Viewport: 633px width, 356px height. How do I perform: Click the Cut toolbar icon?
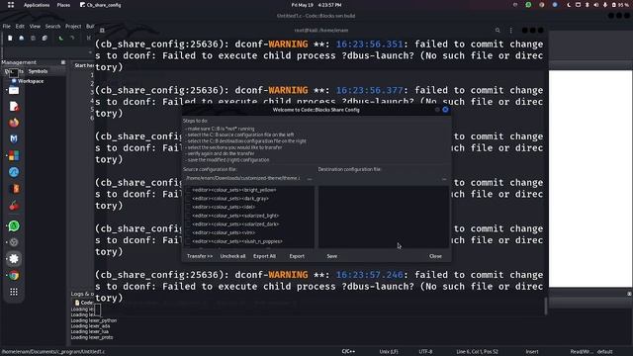click(88, 38)
